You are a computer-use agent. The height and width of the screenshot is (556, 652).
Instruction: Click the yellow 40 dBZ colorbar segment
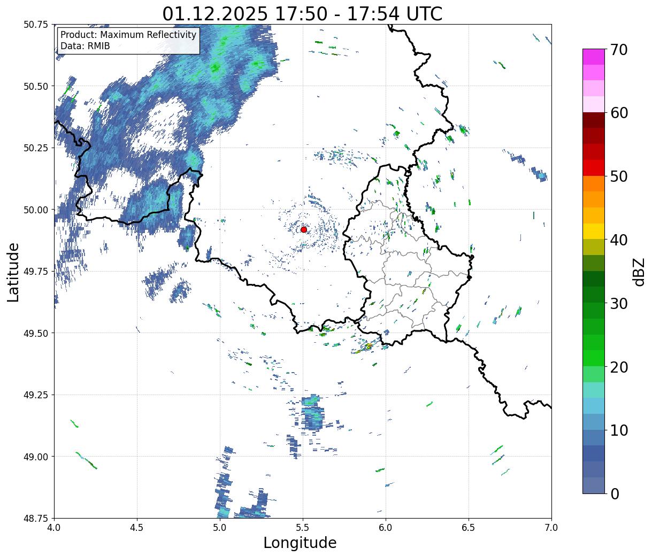(x=594, y=231)
